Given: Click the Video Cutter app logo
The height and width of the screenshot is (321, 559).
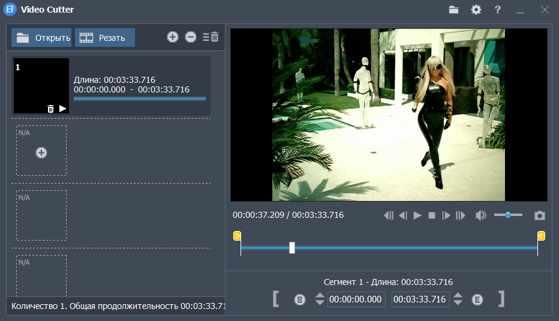Looking at the screenshot, I should pos(10,9).
